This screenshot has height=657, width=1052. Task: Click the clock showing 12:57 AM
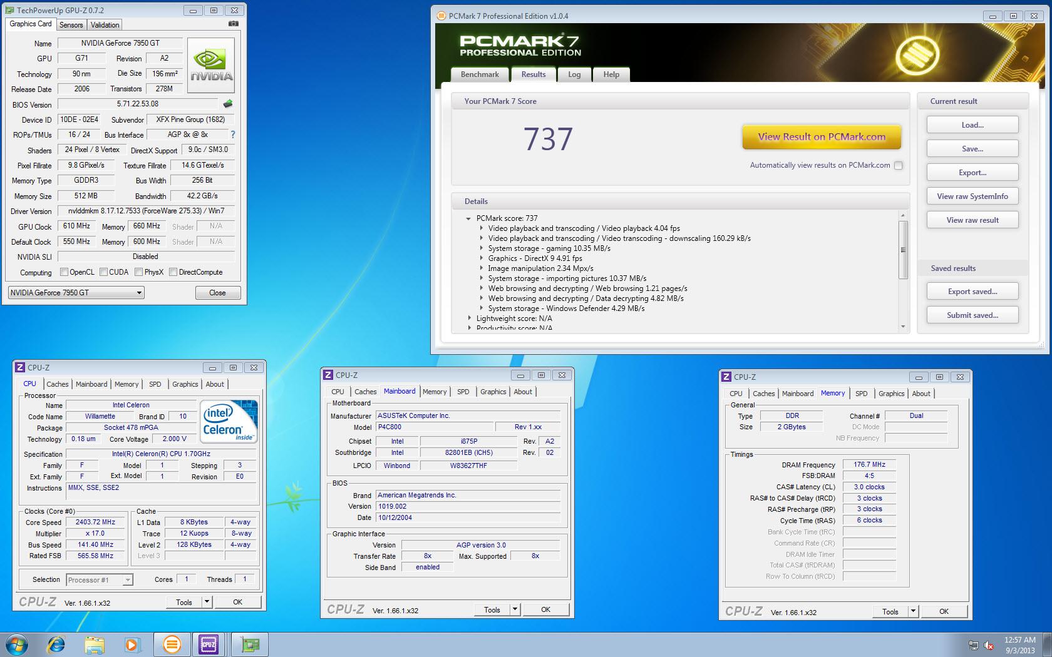(1019, 639)
